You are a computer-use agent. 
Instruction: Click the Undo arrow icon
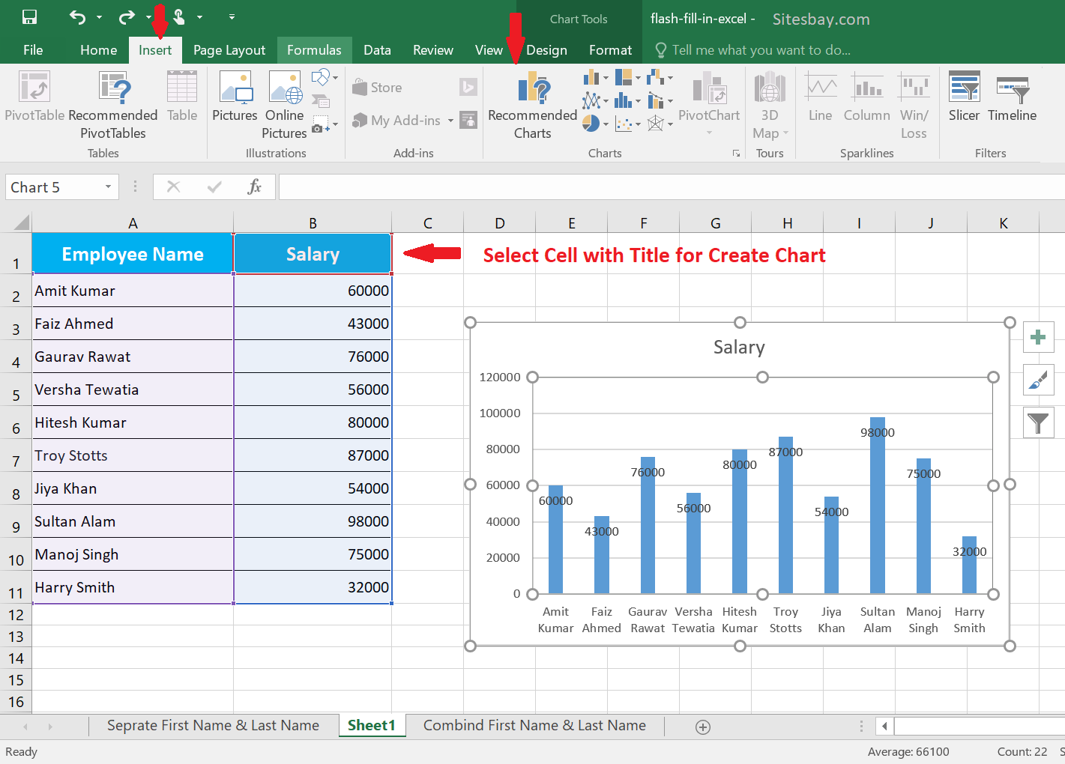tap(77, 17)
